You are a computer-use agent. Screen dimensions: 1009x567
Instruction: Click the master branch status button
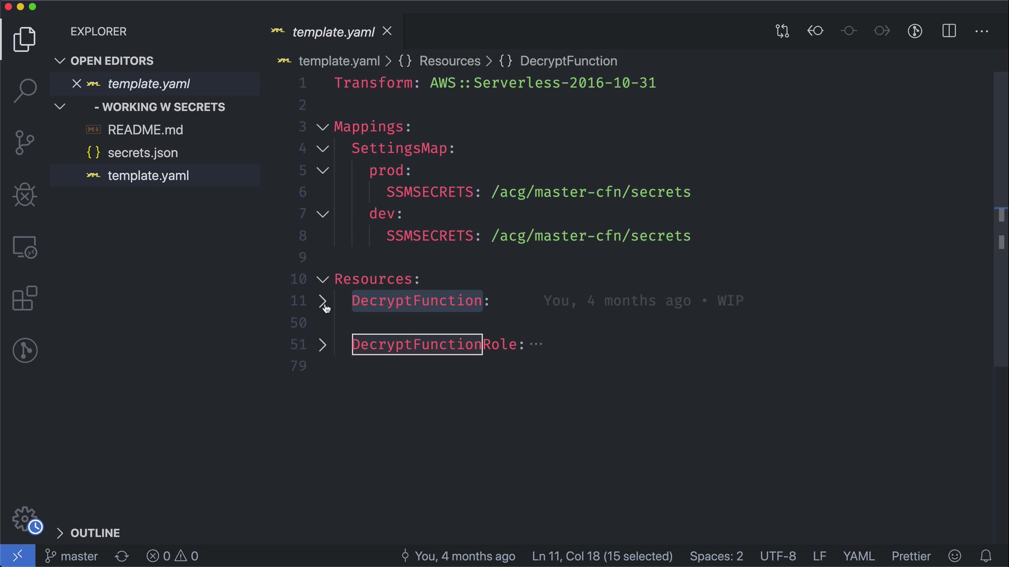coord(72,556)
